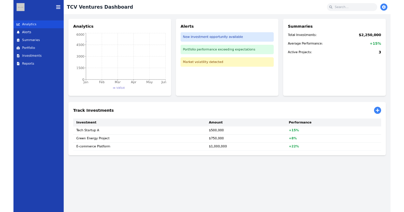404x212 pixels.
Task: Open settings via the blue gear icon
Action: (384, 7)
